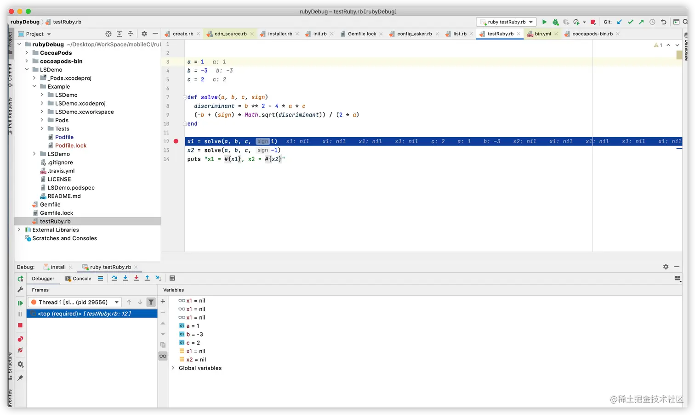The image size is (695, 415).
Task: Expand the Global variables node
Action: (173, 368)
